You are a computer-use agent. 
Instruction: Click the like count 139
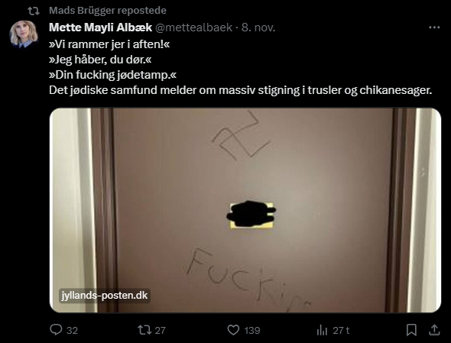tap(252, 330)
